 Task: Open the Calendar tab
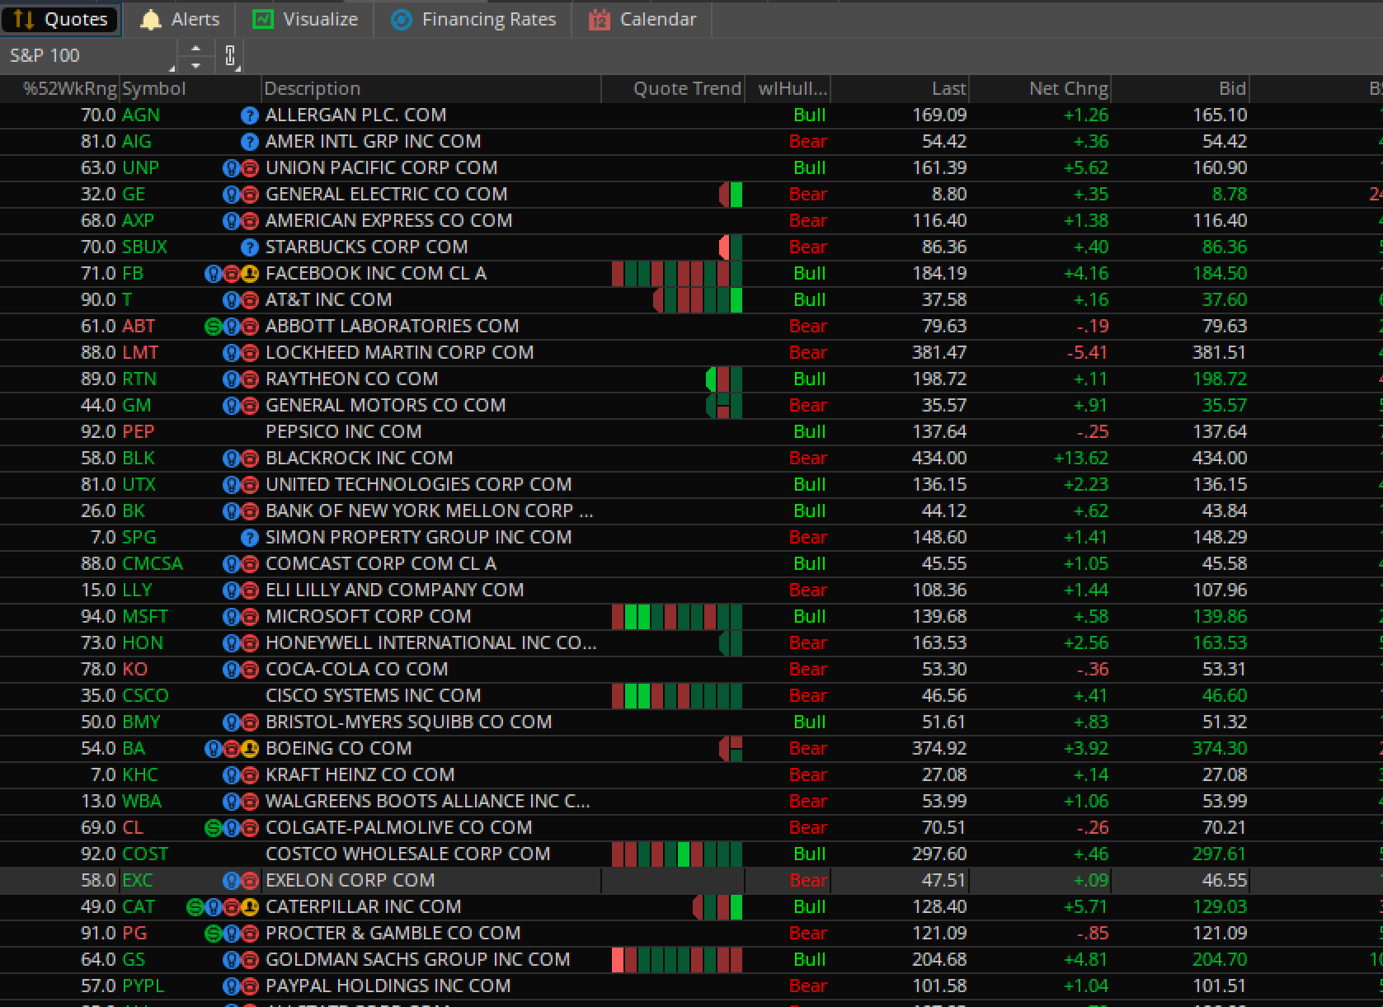(x=642, y=19)
